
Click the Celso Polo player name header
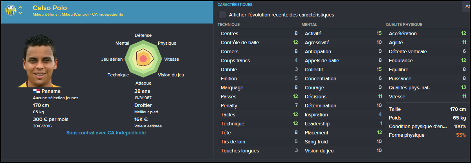click(49, 8)
